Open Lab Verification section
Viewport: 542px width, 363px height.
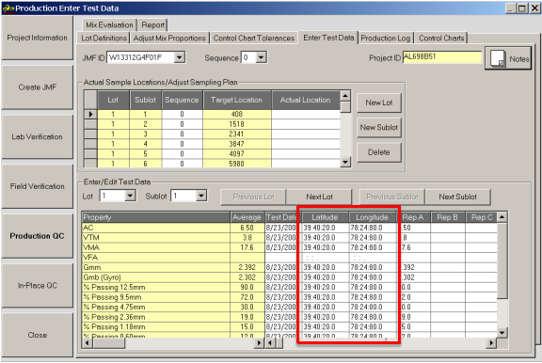point(38,136)
